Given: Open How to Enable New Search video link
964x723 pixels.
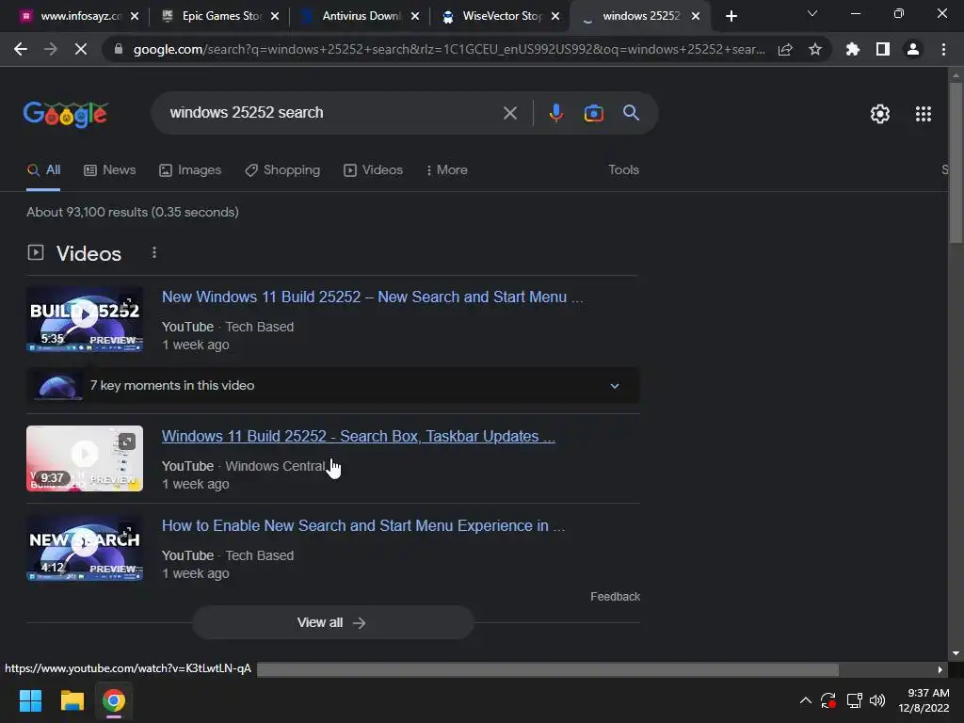Looking at the screenshot, I should coord(362,525).
